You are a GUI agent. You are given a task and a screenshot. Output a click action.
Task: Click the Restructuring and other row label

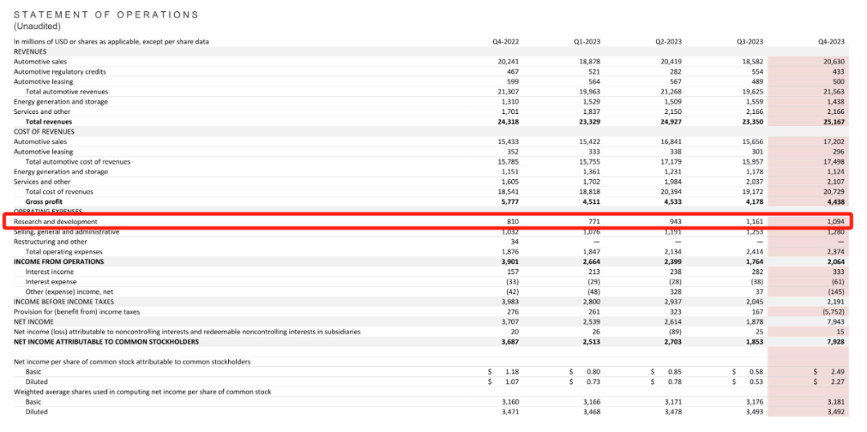pos(51,242)
